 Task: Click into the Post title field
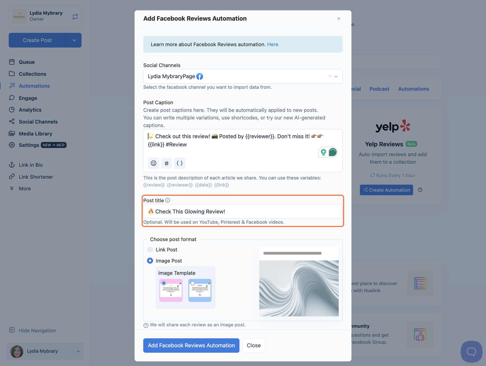pyautogui.click(x=243, y=212)
